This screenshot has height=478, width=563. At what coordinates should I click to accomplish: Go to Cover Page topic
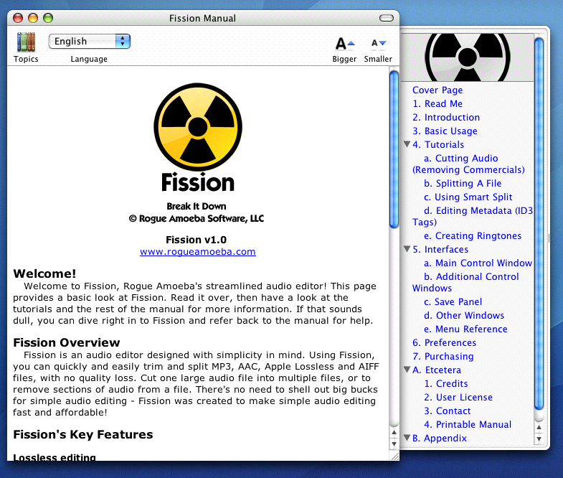click(437, 90)
